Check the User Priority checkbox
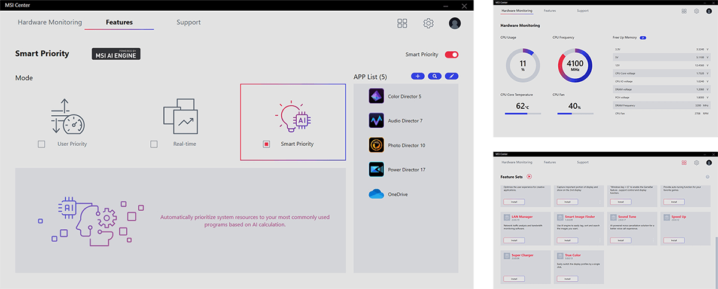The width and height of the screenshot is (718, 289). tap(41, 144)
